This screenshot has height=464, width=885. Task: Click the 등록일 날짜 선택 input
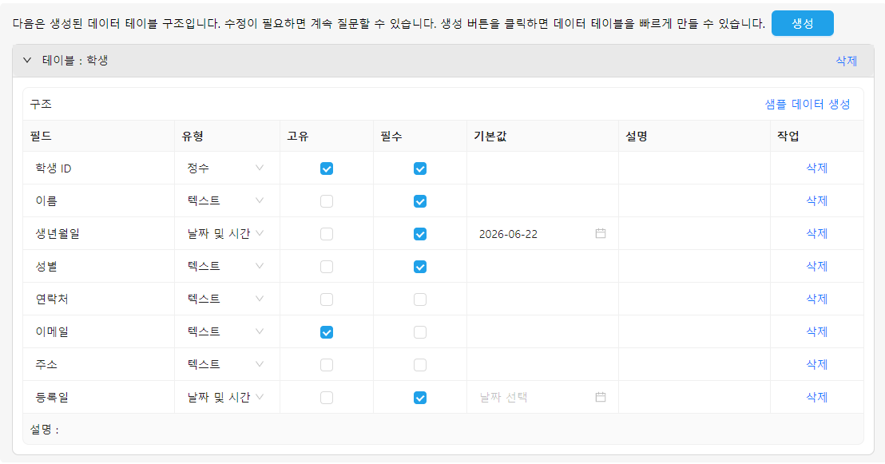(542, 397)
